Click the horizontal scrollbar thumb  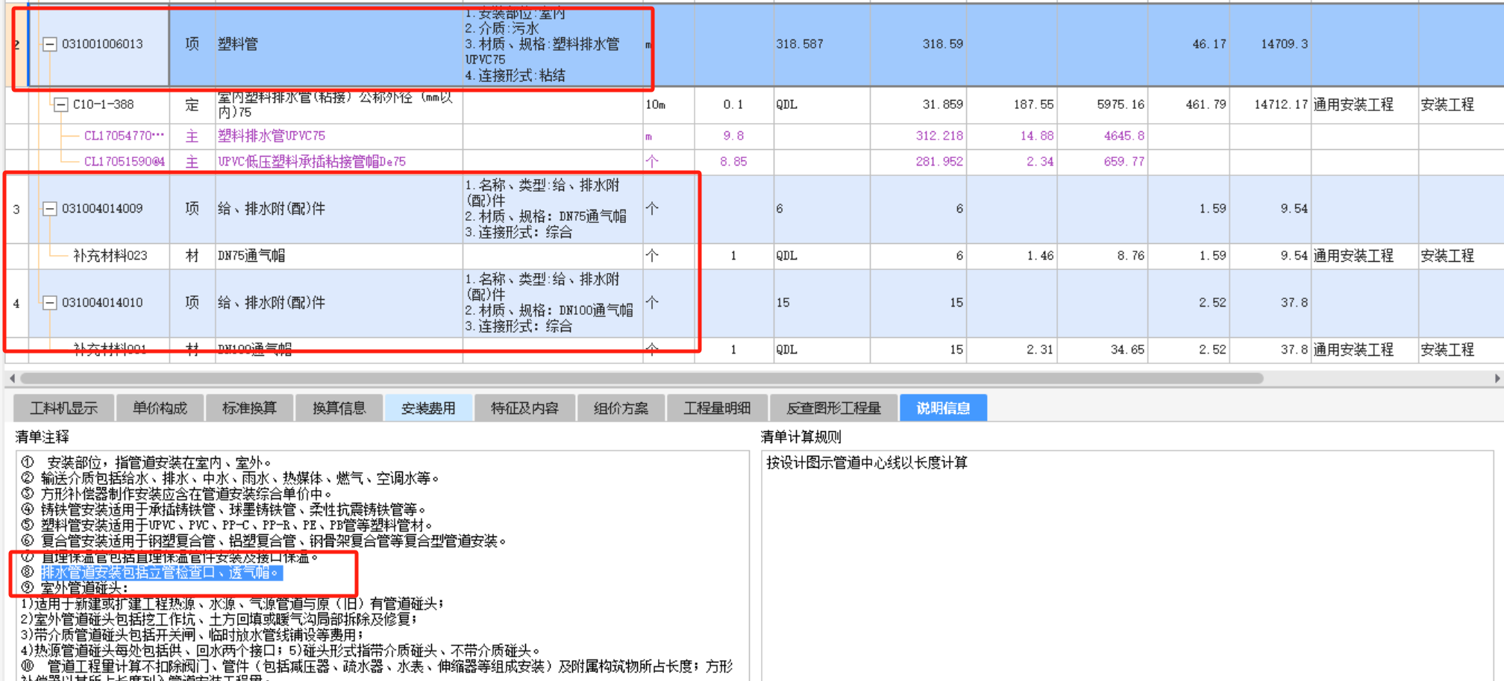pos(642,378)
